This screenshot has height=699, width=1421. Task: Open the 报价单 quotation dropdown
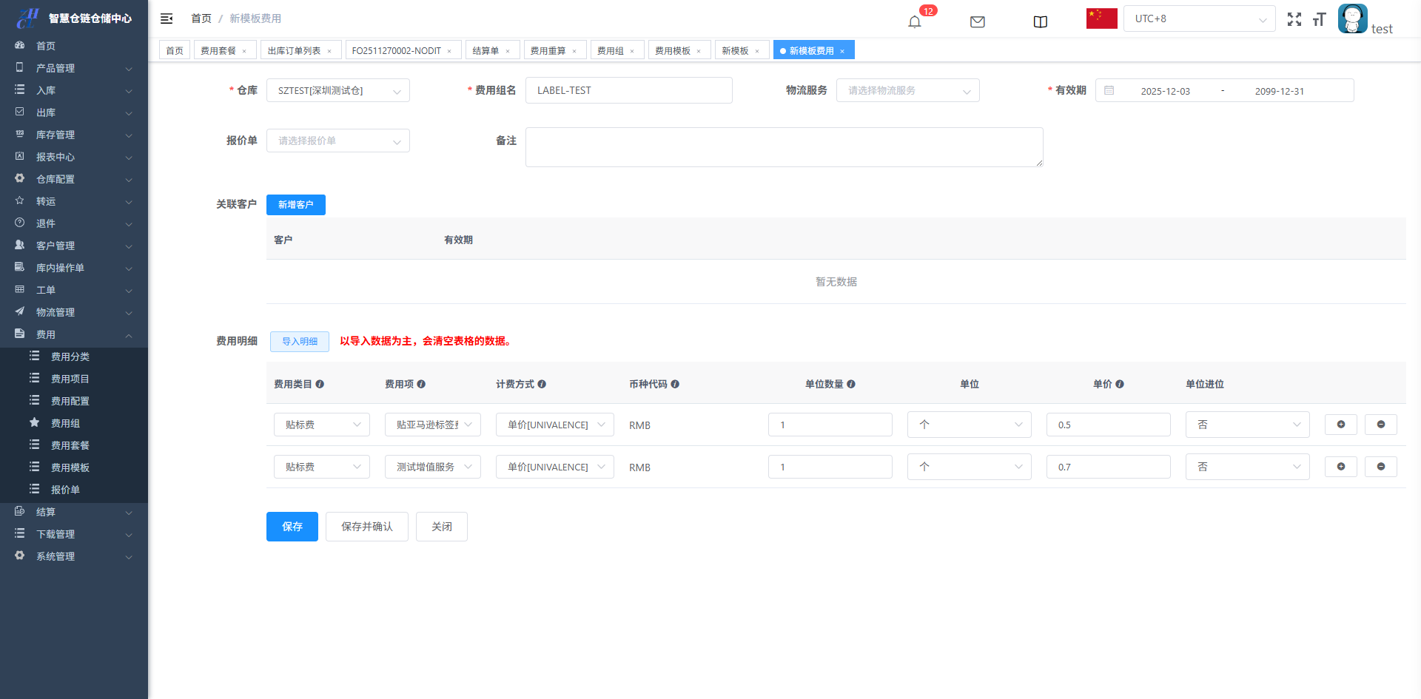(x=337, y=141)
